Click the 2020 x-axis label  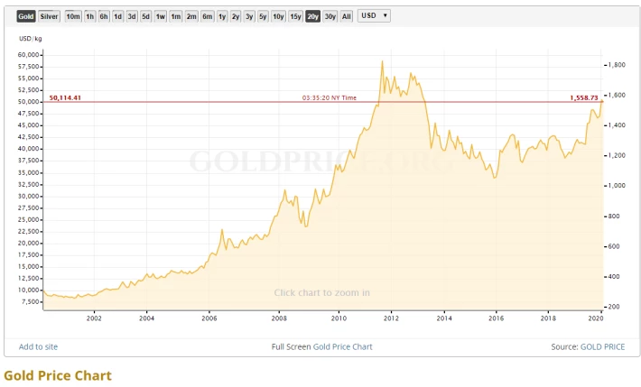pos(596,318)
